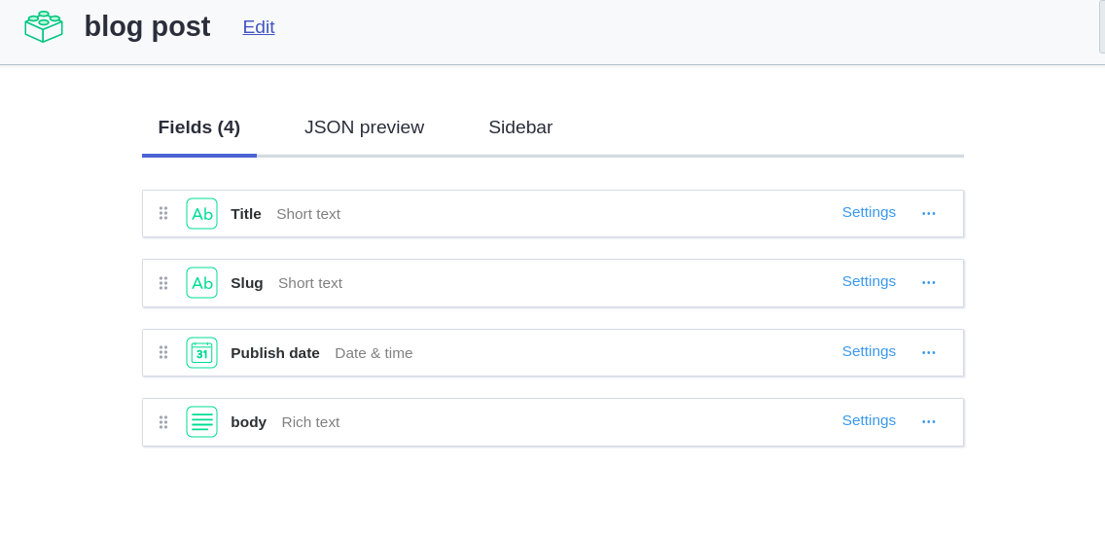The height and width of the screenshot is (538, 1105).
Task: Edit the blog post content type name
Action: tap(259, 27)
